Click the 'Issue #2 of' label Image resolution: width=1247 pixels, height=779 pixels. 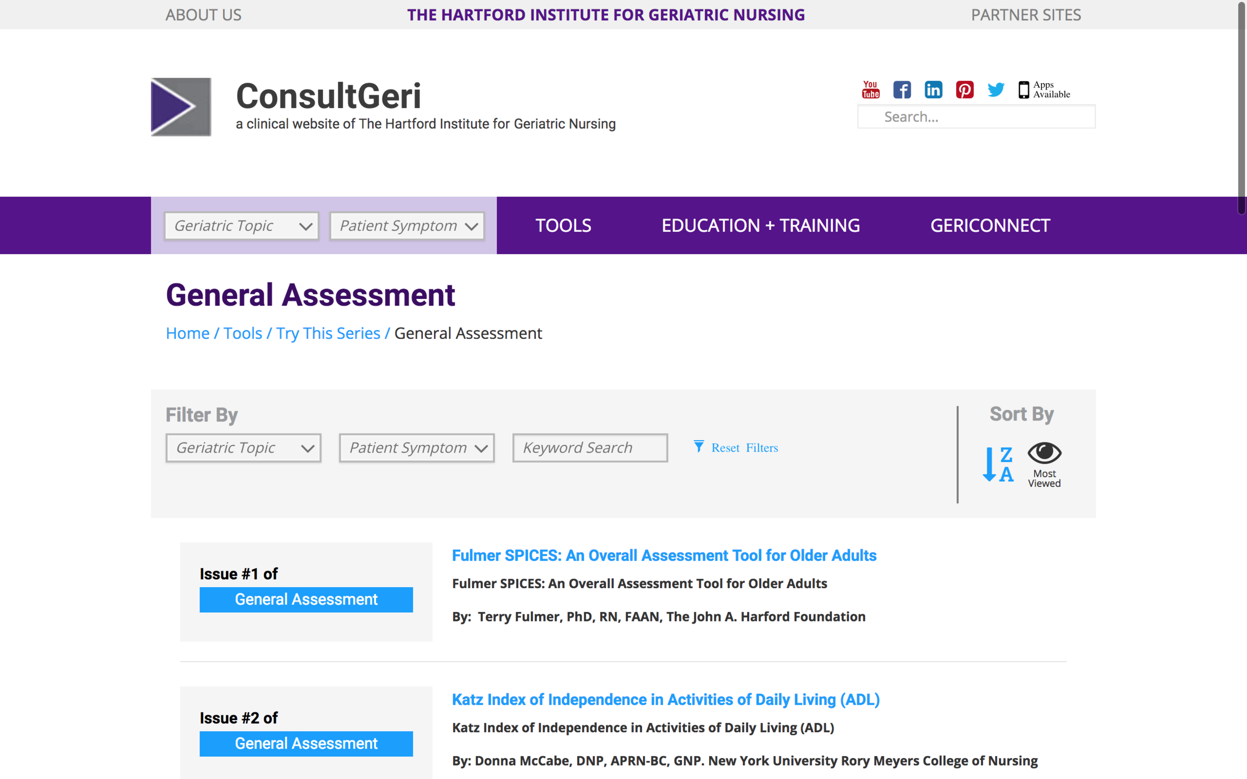point(239,718)
